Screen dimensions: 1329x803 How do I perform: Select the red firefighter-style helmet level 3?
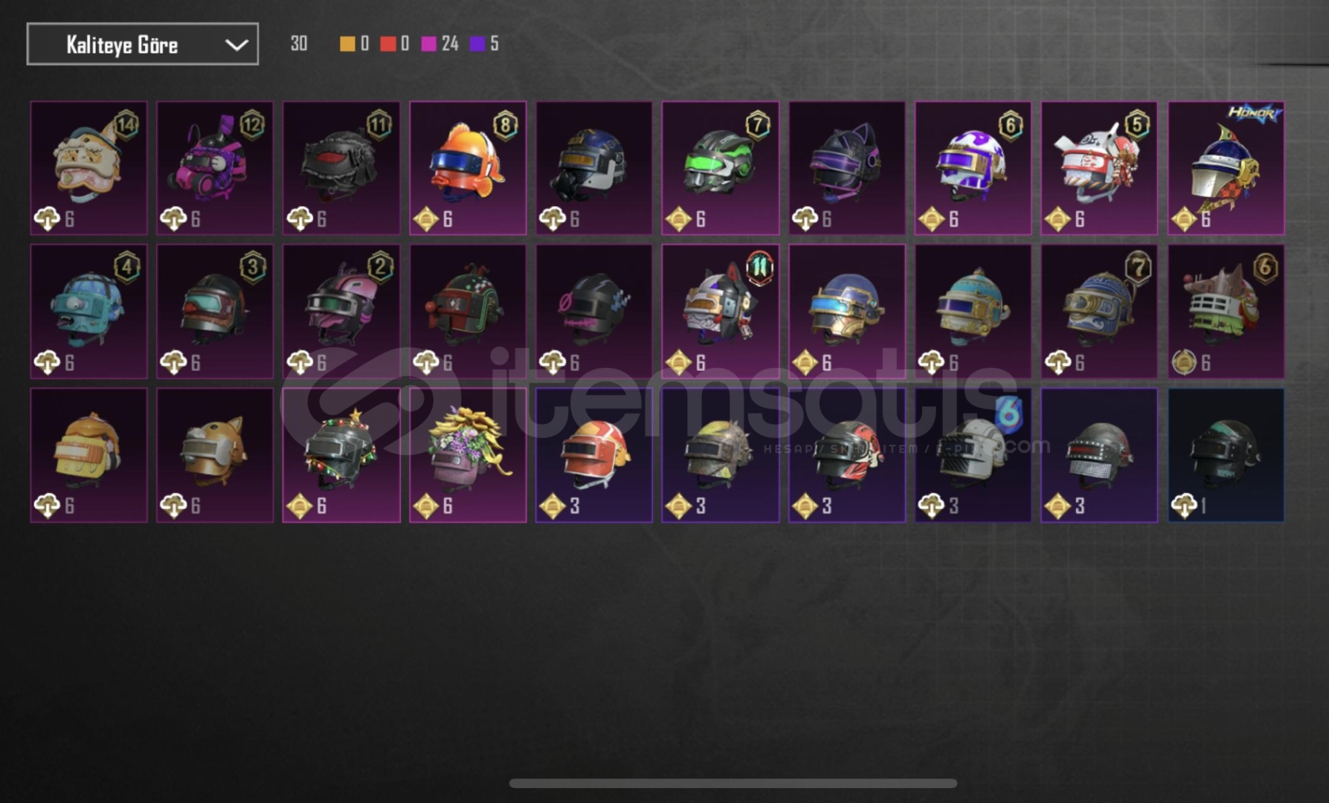click(x=593, y=455)
